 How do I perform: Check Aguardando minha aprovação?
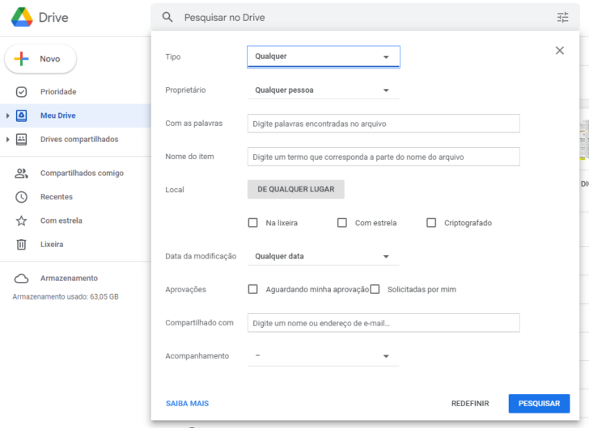click(252, 289)
